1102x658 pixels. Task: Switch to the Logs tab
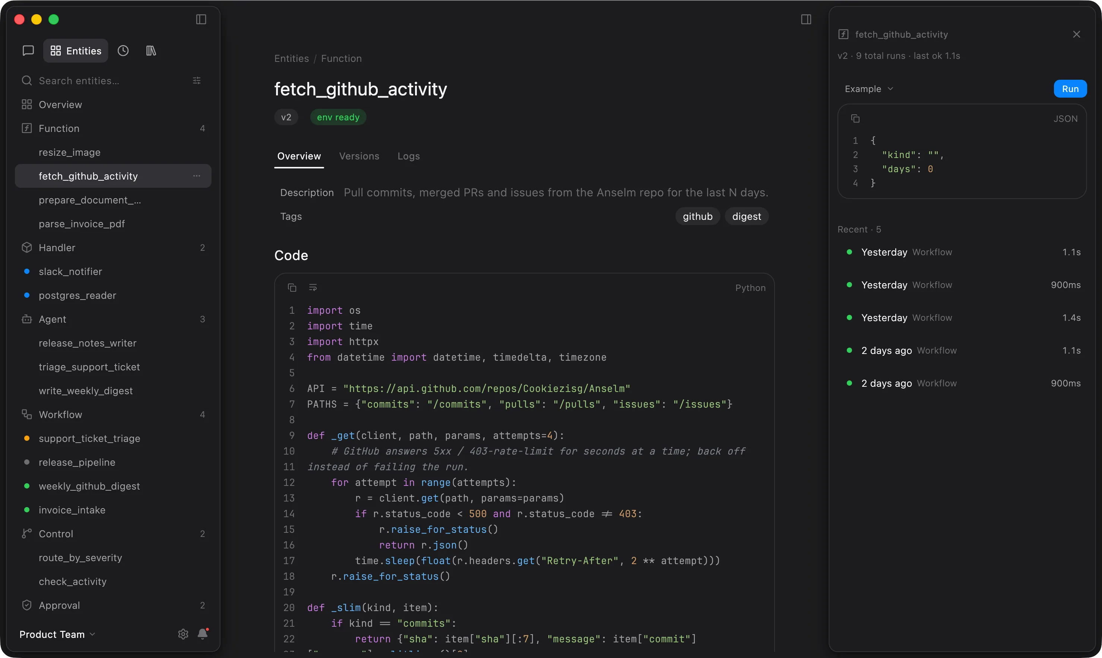409,156
